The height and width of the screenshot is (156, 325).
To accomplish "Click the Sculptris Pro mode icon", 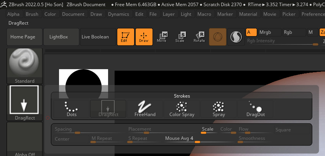I will [x=236, y=37].
